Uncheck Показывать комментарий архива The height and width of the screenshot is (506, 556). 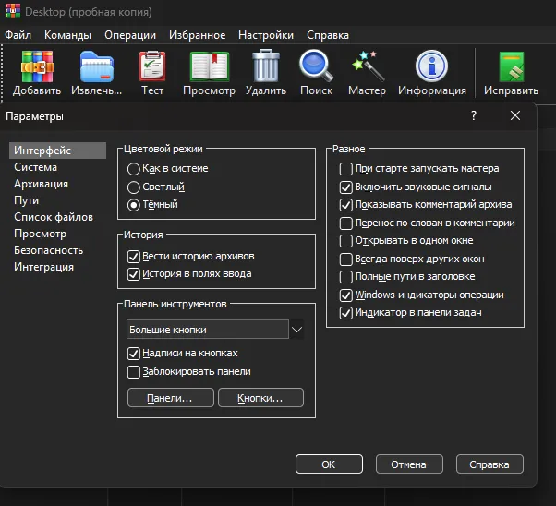[346, 205]
